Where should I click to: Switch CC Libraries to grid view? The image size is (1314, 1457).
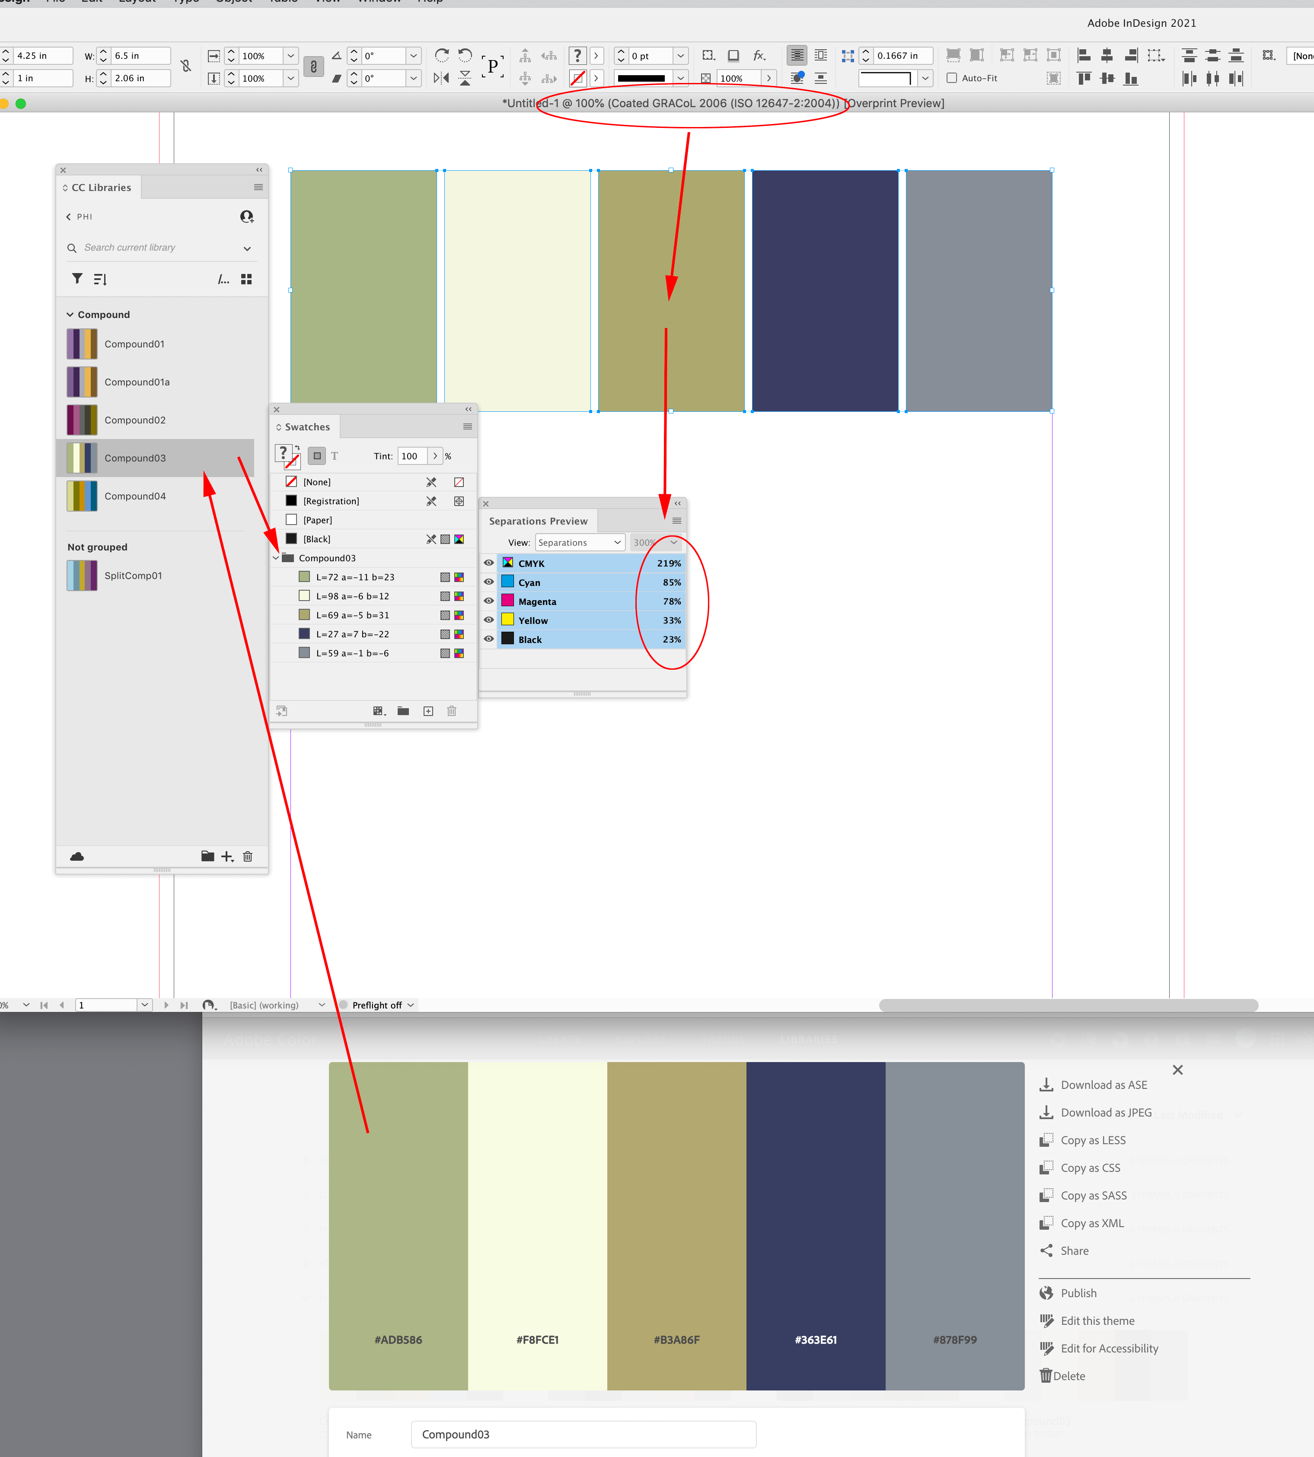(246, 279)
